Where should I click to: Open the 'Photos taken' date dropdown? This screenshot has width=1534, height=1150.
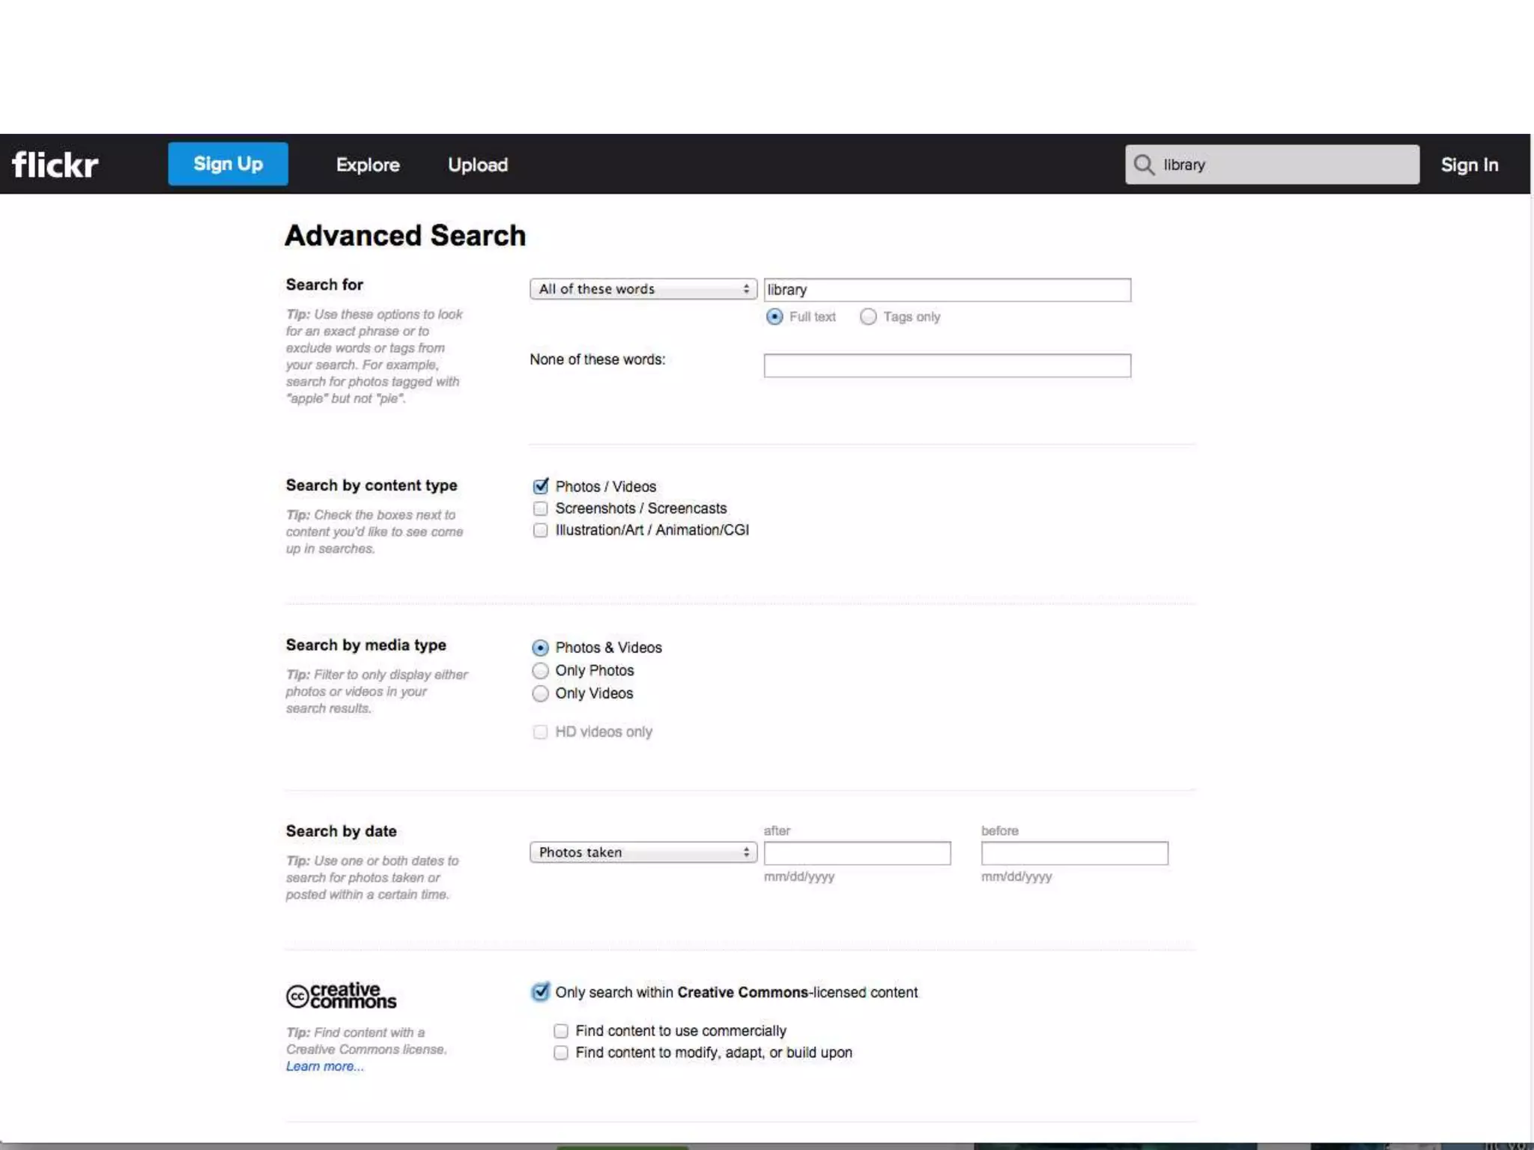(x=643, y=852)
